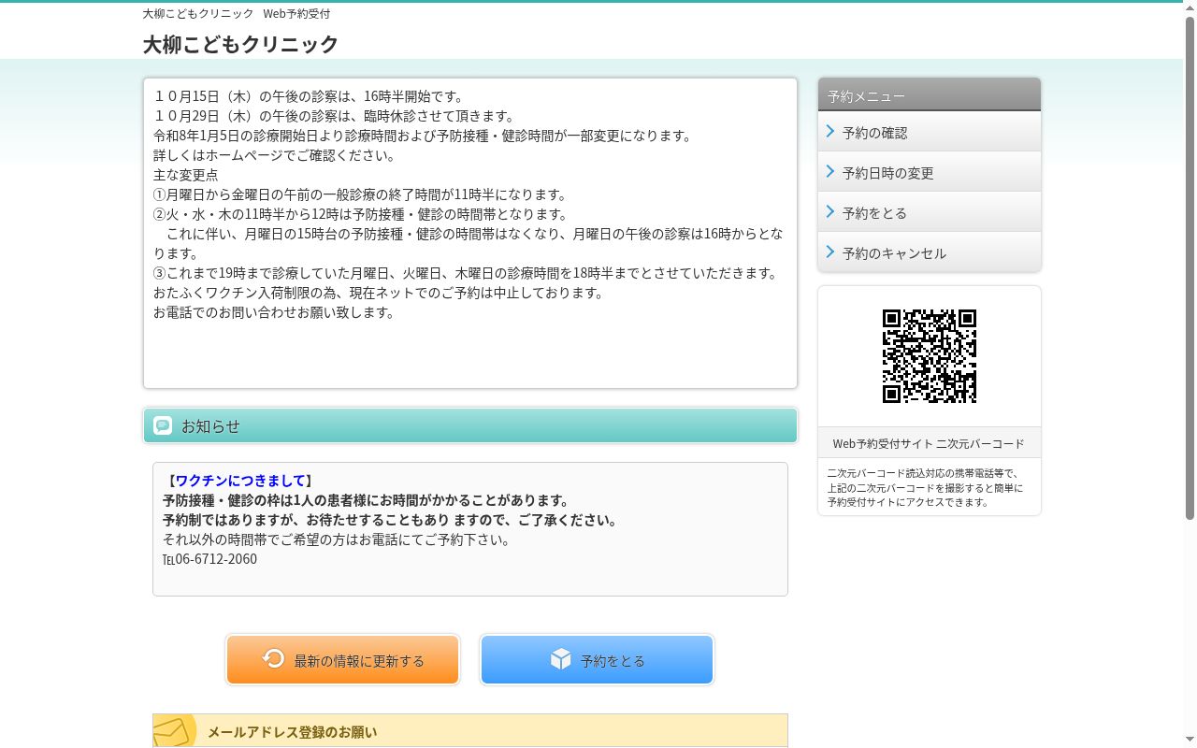Click the blue 予約をとる button label
The height and width of the screenshot is (748, 1197).
pyautogui.click(x=613, y=661)
